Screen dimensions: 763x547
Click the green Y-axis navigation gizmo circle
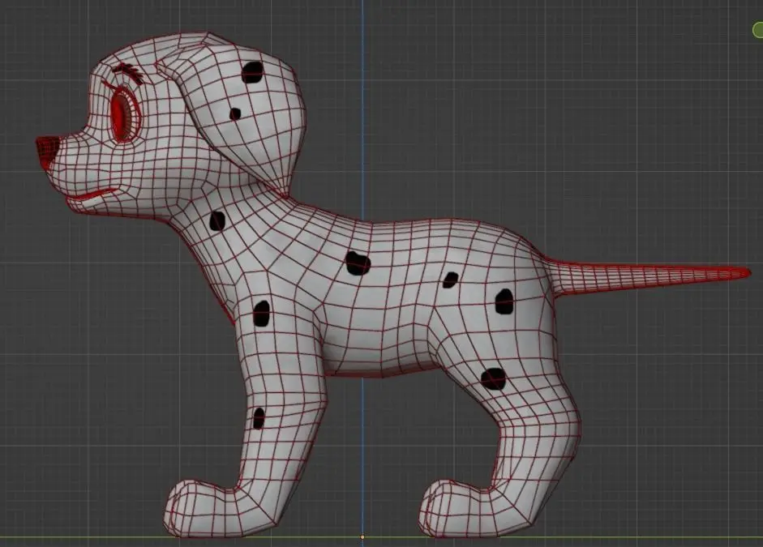pos(758,30)
